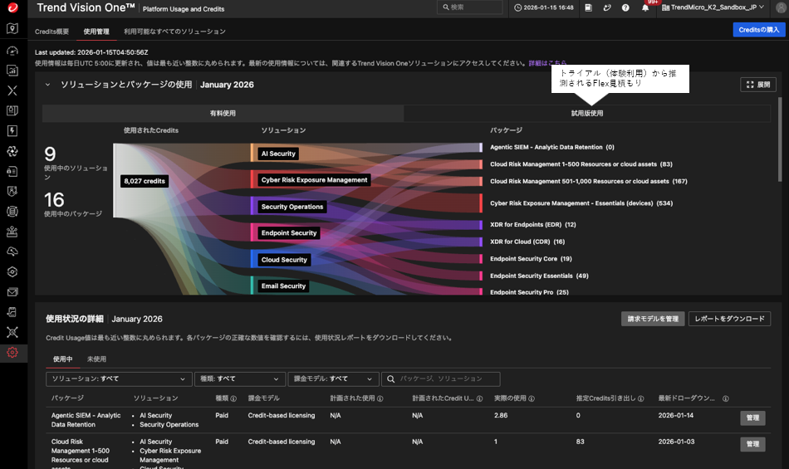The width and height of the screenshot is (789, 469).
Task: Click Endpoint Security Essentials (49) package label
Action: pos(539,276)
